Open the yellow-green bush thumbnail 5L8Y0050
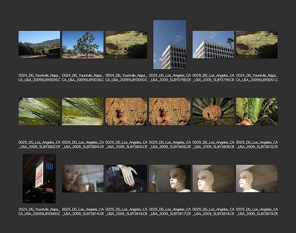This screenshot has height=233, width=296. point(126,45)
